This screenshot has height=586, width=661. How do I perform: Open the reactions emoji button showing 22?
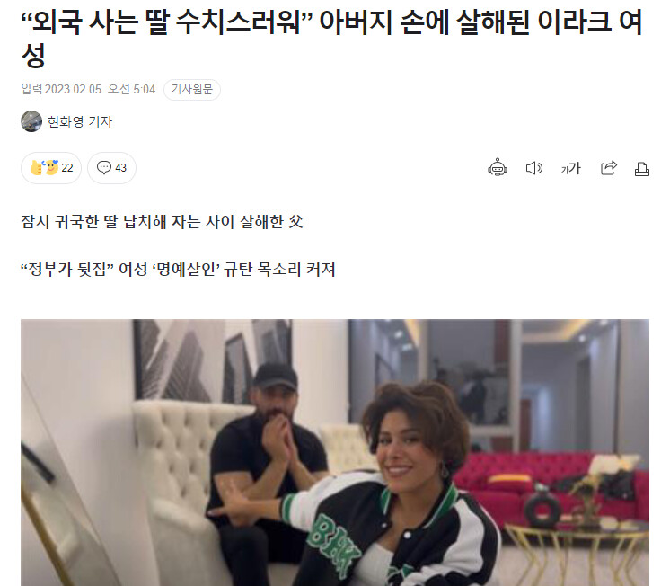pos(51,168)
